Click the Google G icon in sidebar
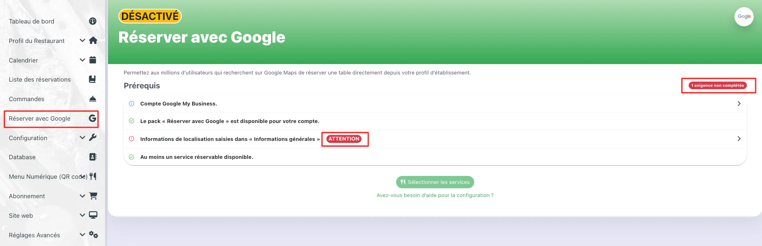Image resolution: width=762 pixels, height=246 pixels. pos(92,118)
